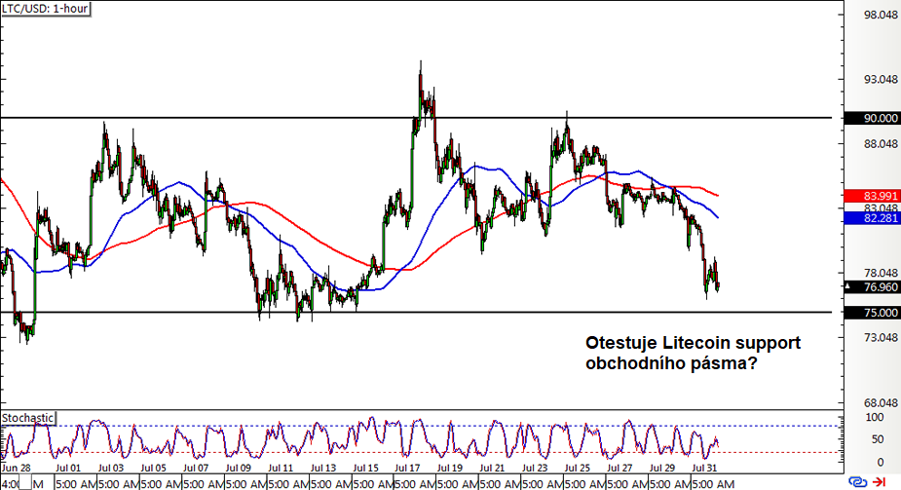Click the Jul 29 date label
901x490 pixels.
[662, 469]
